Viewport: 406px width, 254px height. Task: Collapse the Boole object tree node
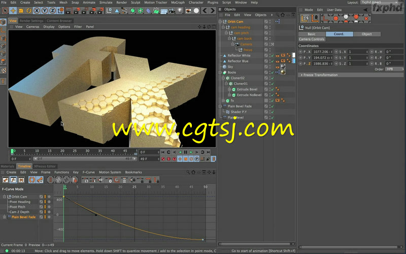[220, 72]
